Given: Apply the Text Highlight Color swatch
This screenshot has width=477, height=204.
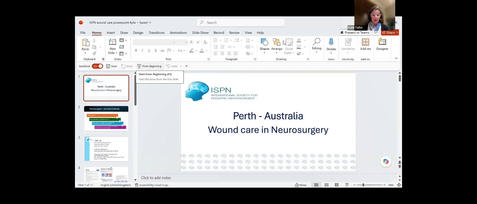Looking at the screenshot, I should click(191, 50).
